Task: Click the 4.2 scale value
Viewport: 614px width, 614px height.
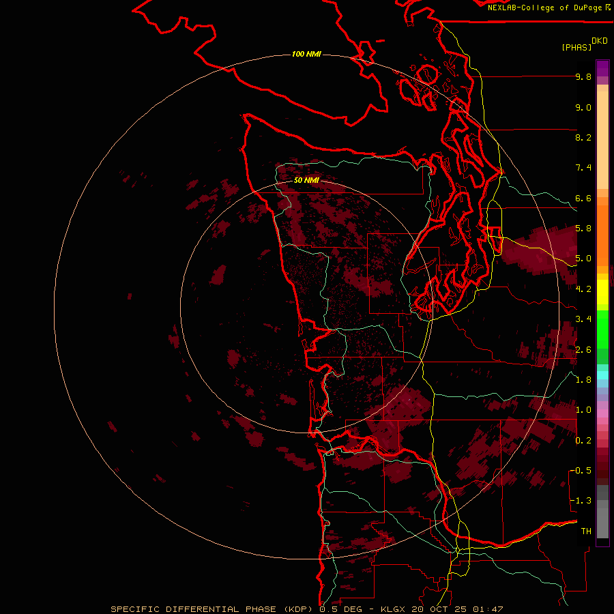Action: 583,289
